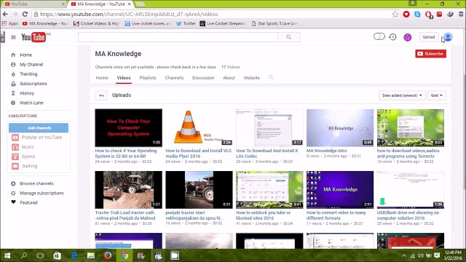Open File Explorer from the taskbar
This screenshot has height=262, width=466.
pyautogui.click(x=91, y=255)
